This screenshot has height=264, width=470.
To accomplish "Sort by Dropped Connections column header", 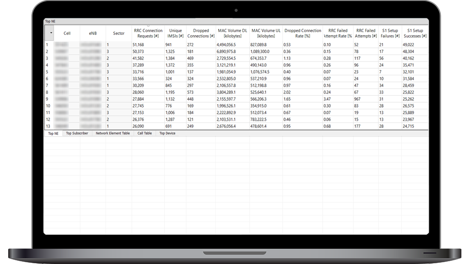I will tap(201, 33).
